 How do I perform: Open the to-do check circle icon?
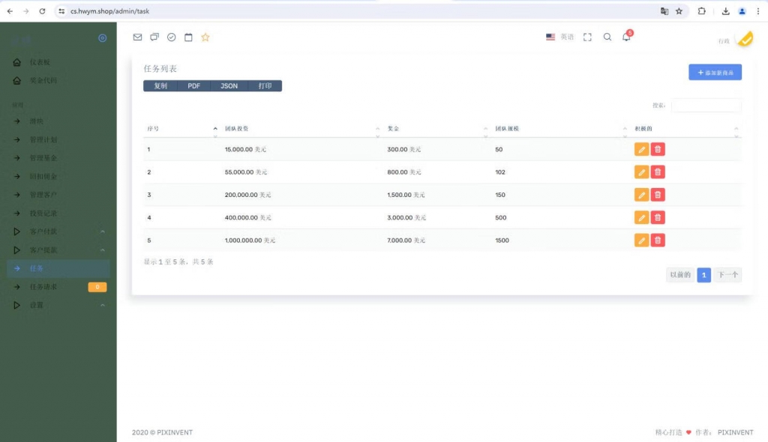[172, 37]
